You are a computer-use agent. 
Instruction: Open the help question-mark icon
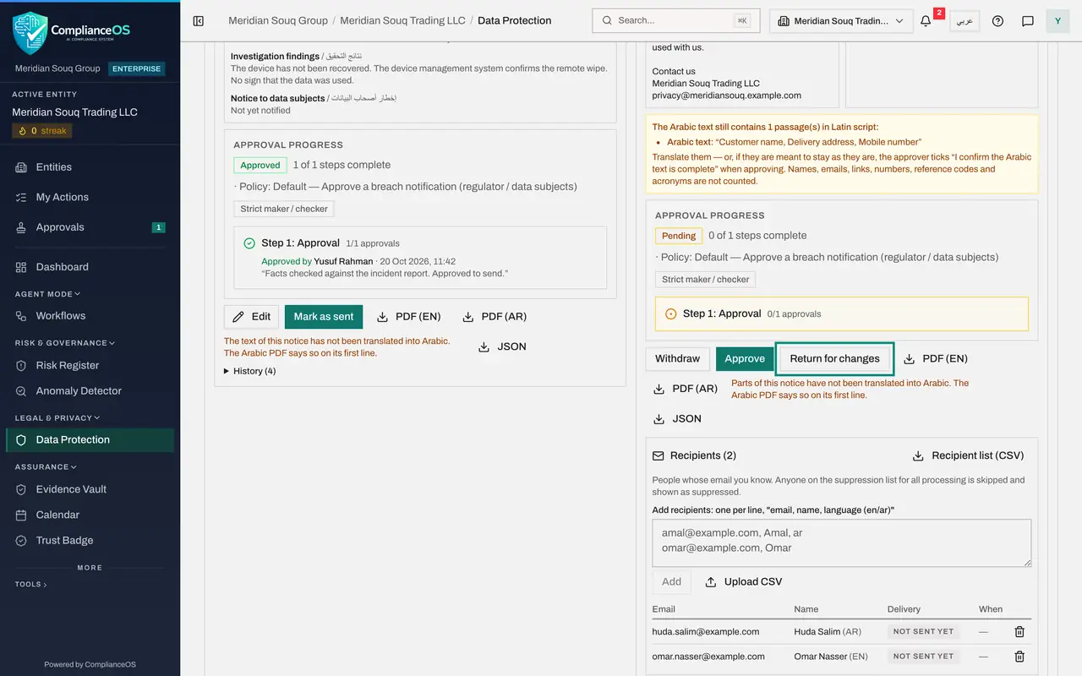tap(997, 21)
